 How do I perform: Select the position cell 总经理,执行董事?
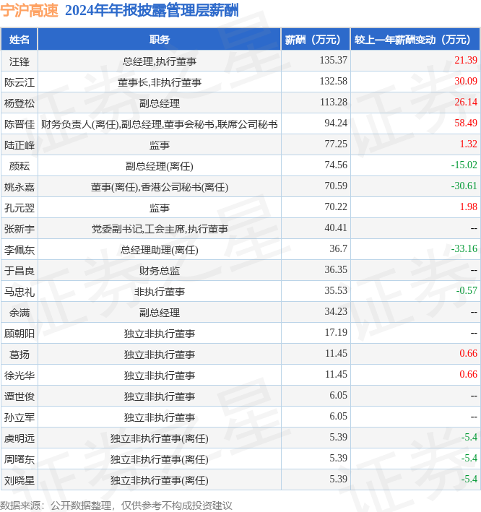[x=160, y=61]
